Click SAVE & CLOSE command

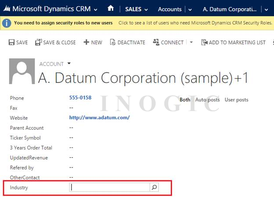click(59, 43)
